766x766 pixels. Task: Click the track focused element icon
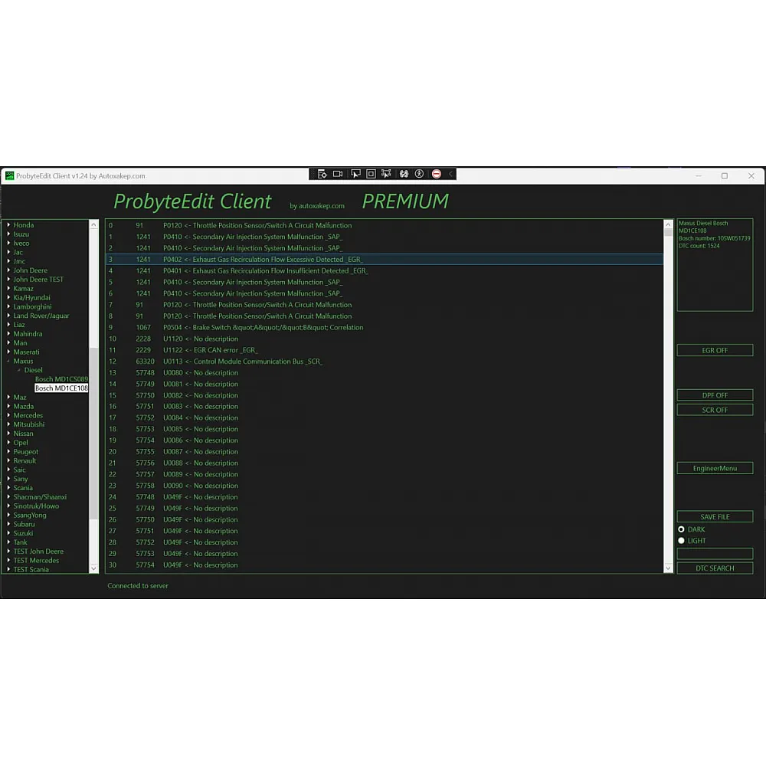(386, 174)
